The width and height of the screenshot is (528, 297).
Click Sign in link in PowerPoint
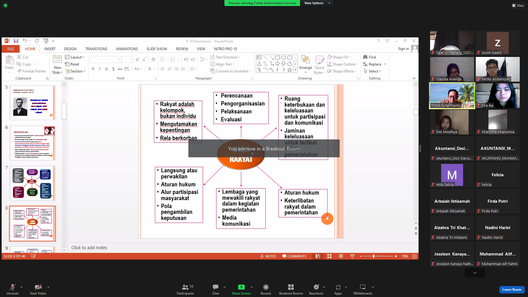click(x=403, y=49)
